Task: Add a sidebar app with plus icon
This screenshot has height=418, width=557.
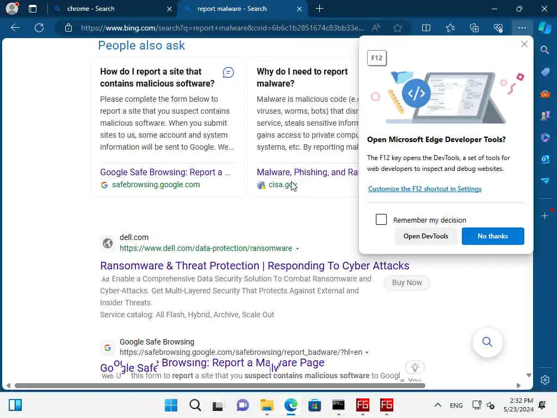Action: pyautogui.click(x=545, y=216)
